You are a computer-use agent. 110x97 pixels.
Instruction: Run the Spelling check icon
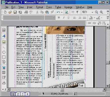(x=31, y=12)
